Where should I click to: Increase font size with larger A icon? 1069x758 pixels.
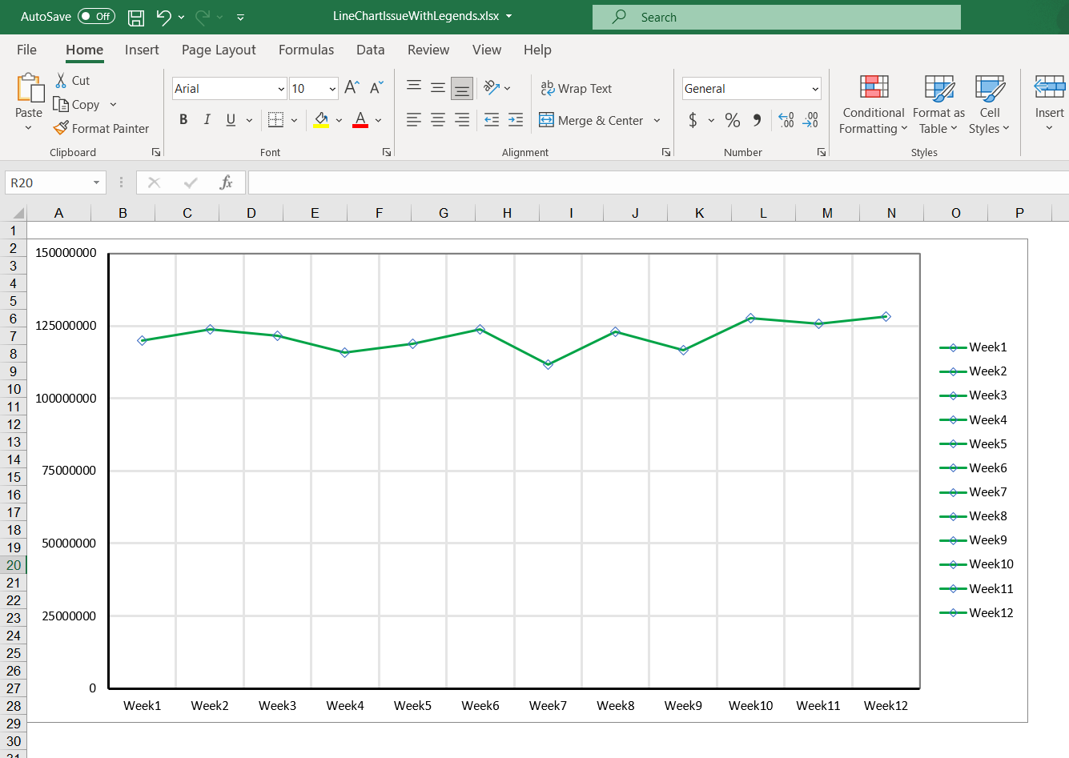[x=352, y=88]
